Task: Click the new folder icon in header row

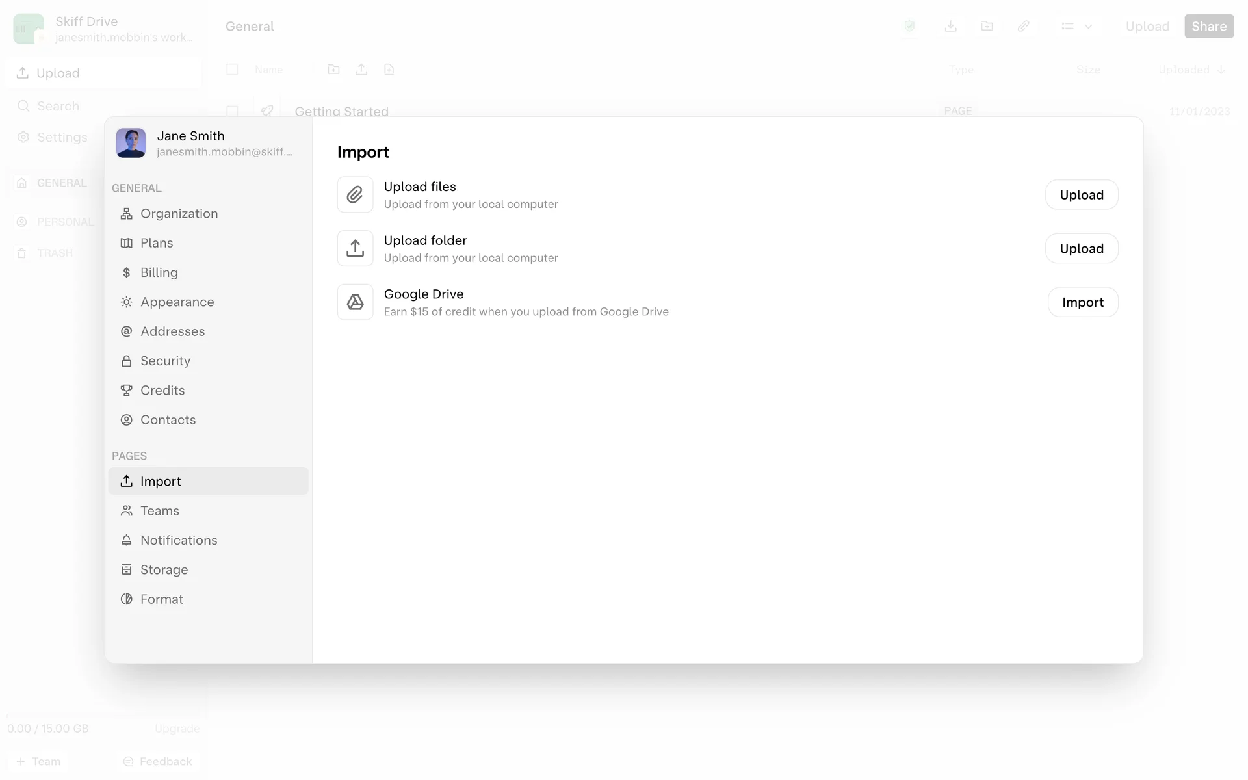Action: pos(333,70)
